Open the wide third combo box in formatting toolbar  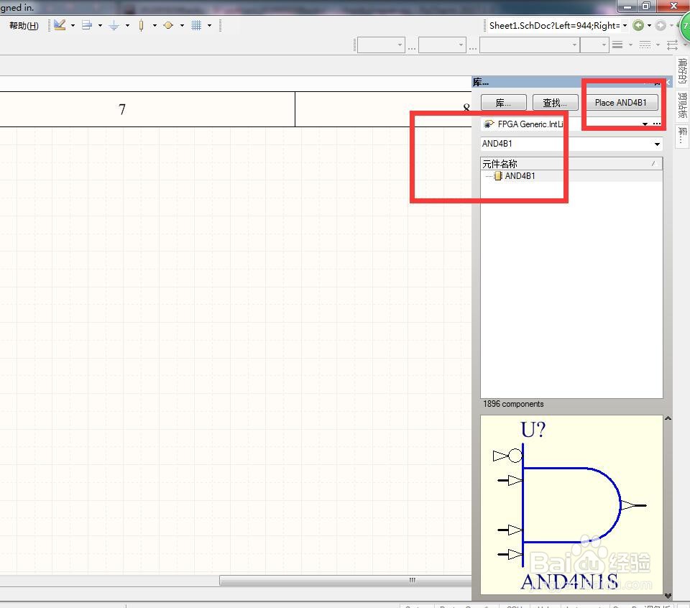(x=530, y=45)
